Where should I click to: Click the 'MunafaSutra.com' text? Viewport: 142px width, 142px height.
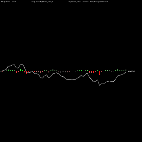coord(101,2)
